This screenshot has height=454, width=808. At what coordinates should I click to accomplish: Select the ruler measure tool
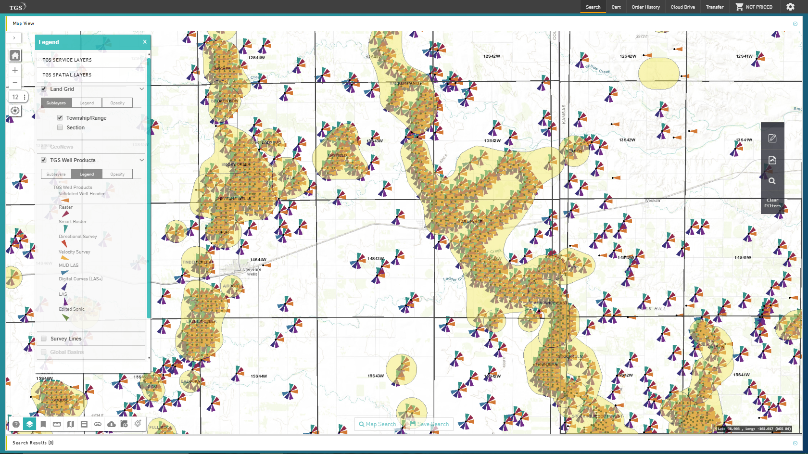point(57,424)
